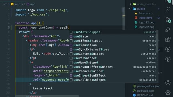
Task: Click the public folder icon
Action: pos(134,9)
